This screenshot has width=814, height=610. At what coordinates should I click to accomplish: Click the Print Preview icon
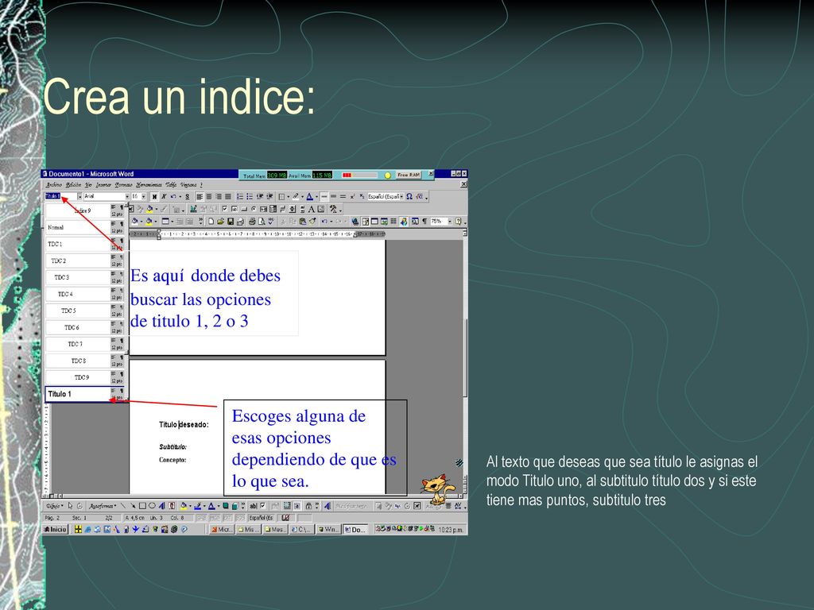click(x=262, y=222)
